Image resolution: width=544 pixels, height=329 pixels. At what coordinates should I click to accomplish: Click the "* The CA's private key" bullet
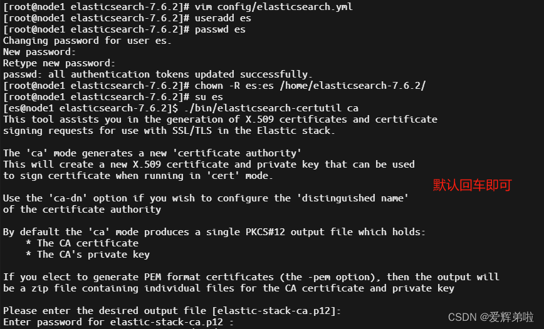(88, 255)
